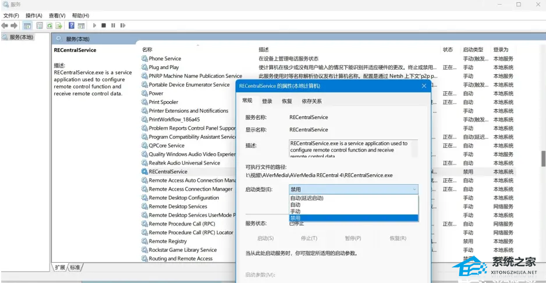The width and height of the screenshot is (546, 283).
Task: Click the gear icon beside Print Spooler
Action: (x=144, y=102)
